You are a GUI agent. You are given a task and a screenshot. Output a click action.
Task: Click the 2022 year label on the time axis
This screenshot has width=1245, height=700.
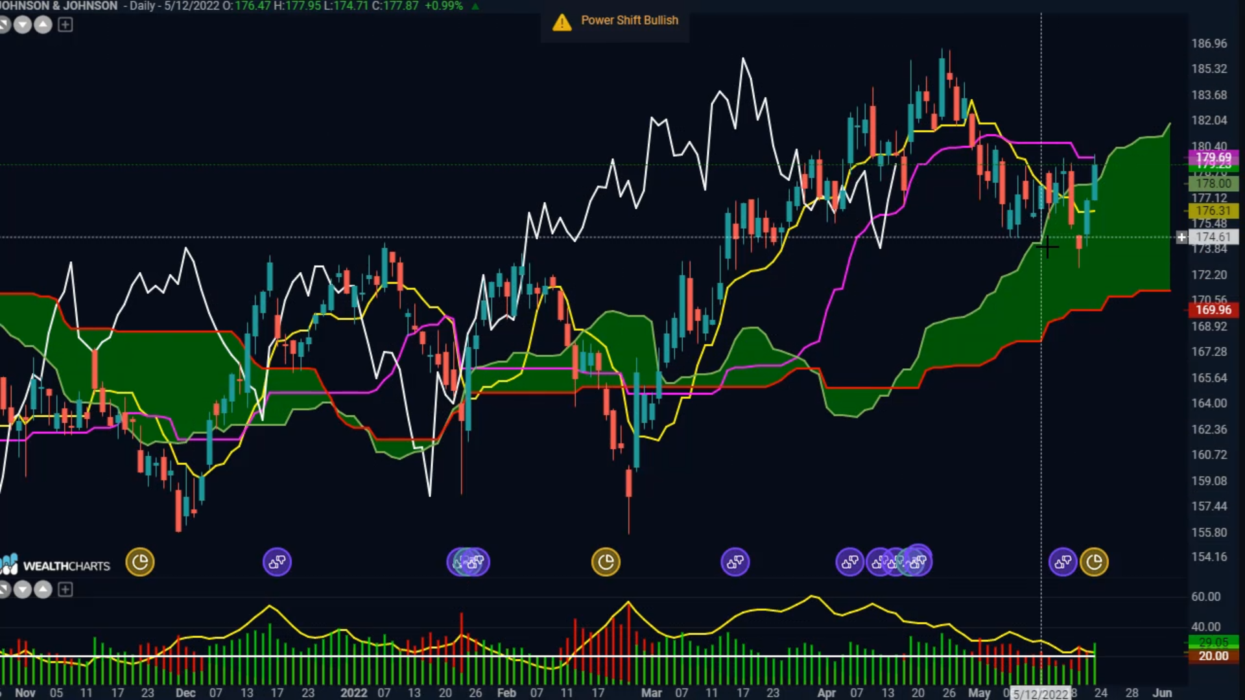[354, 693]
